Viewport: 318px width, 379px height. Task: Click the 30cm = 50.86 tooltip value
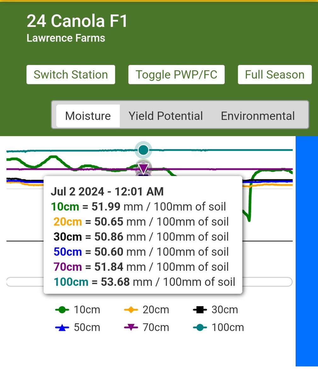point(141,237)
